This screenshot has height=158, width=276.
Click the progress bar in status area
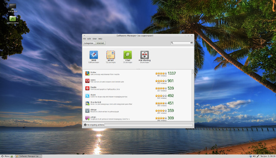pyautogui.click(x=149, y=125)
